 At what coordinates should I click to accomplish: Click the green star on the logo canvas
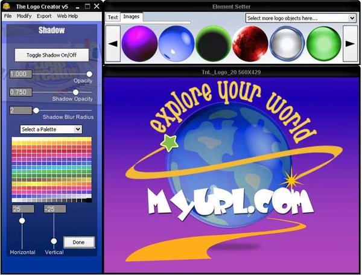click(x=170, y=143)
